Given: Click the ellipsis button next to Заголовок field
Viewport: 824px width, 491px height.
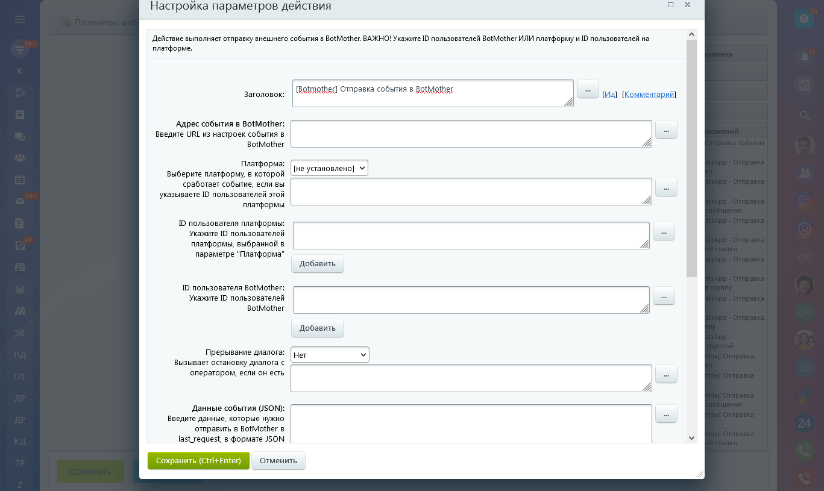Looking at the screenshot, I should 588,89.
